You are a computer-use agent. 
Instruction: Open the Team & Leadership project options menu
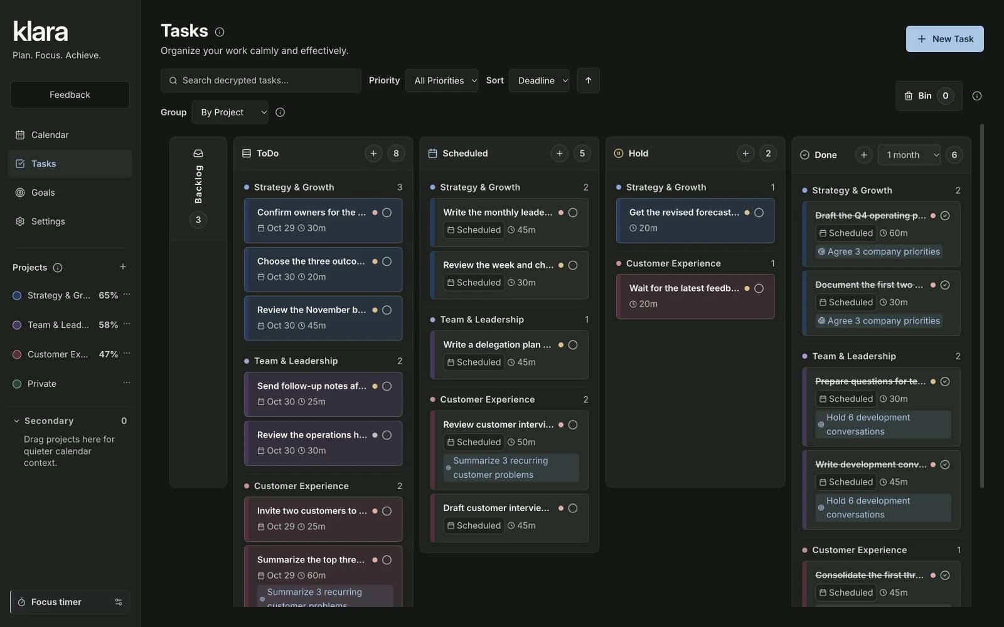coord(127,324)
